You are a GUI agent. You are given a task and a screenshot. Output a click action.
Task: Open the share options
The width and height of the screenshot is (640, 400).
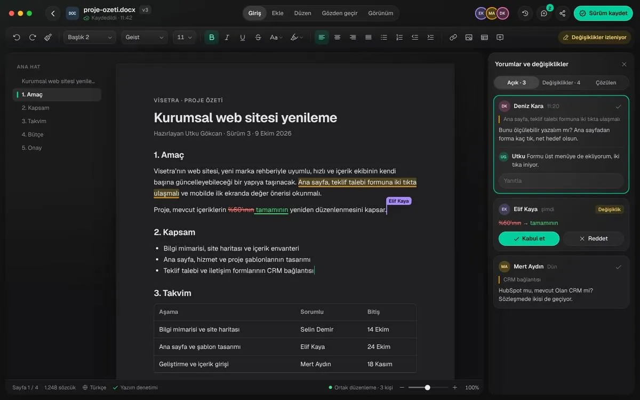point(563,13)
